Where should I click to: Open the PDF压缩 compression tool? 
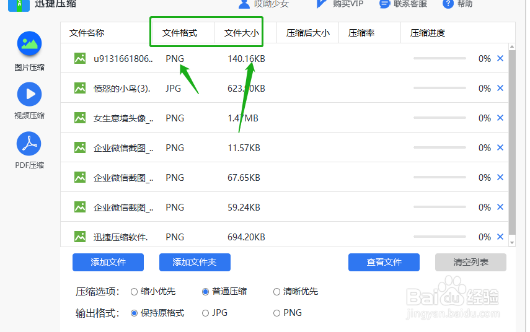[x=29, y=151]
